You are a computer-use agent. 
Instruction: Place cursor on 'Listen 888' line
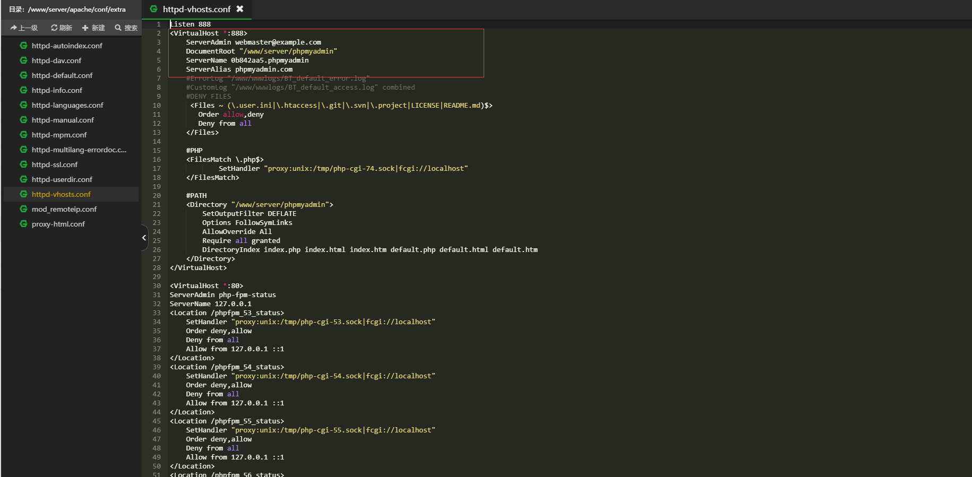[191, 24]
